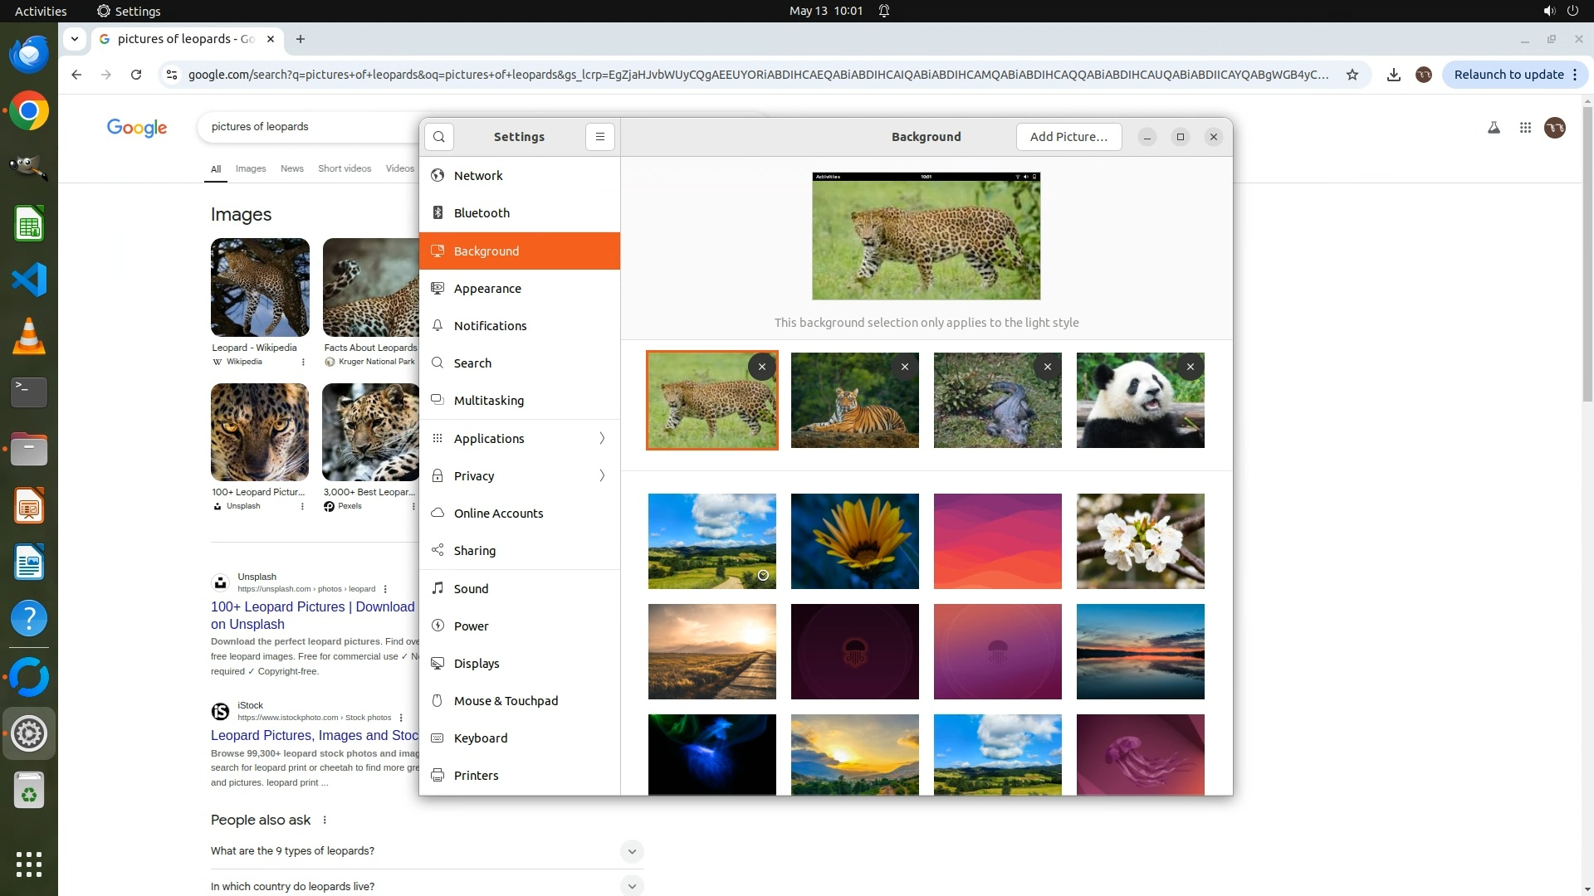Select the yellow flower wallpaper thumbnail
Image resolution: width=1594 pixels, height=896 pixels.
pos(854,541)
